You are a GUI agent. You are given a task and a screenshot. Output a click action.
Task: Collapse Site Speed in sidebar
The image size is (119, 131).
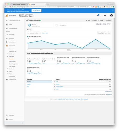8,56
